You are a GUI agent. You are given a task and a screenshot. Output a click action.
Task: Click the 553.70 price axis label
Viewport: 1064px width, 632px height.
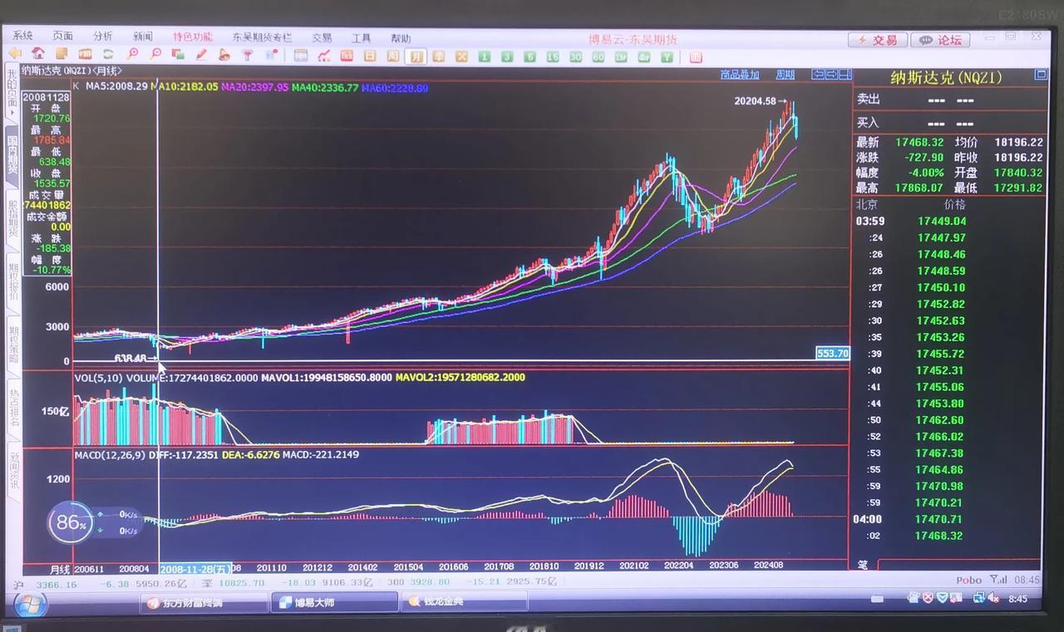[x=833, y=353]
